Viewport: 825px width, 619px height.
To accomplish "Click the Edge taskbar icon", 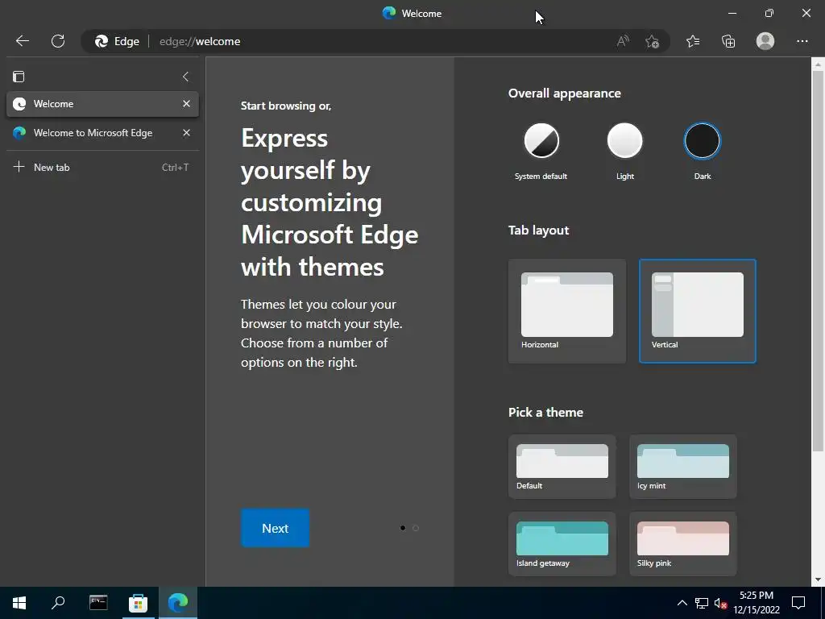I will 178,603.
